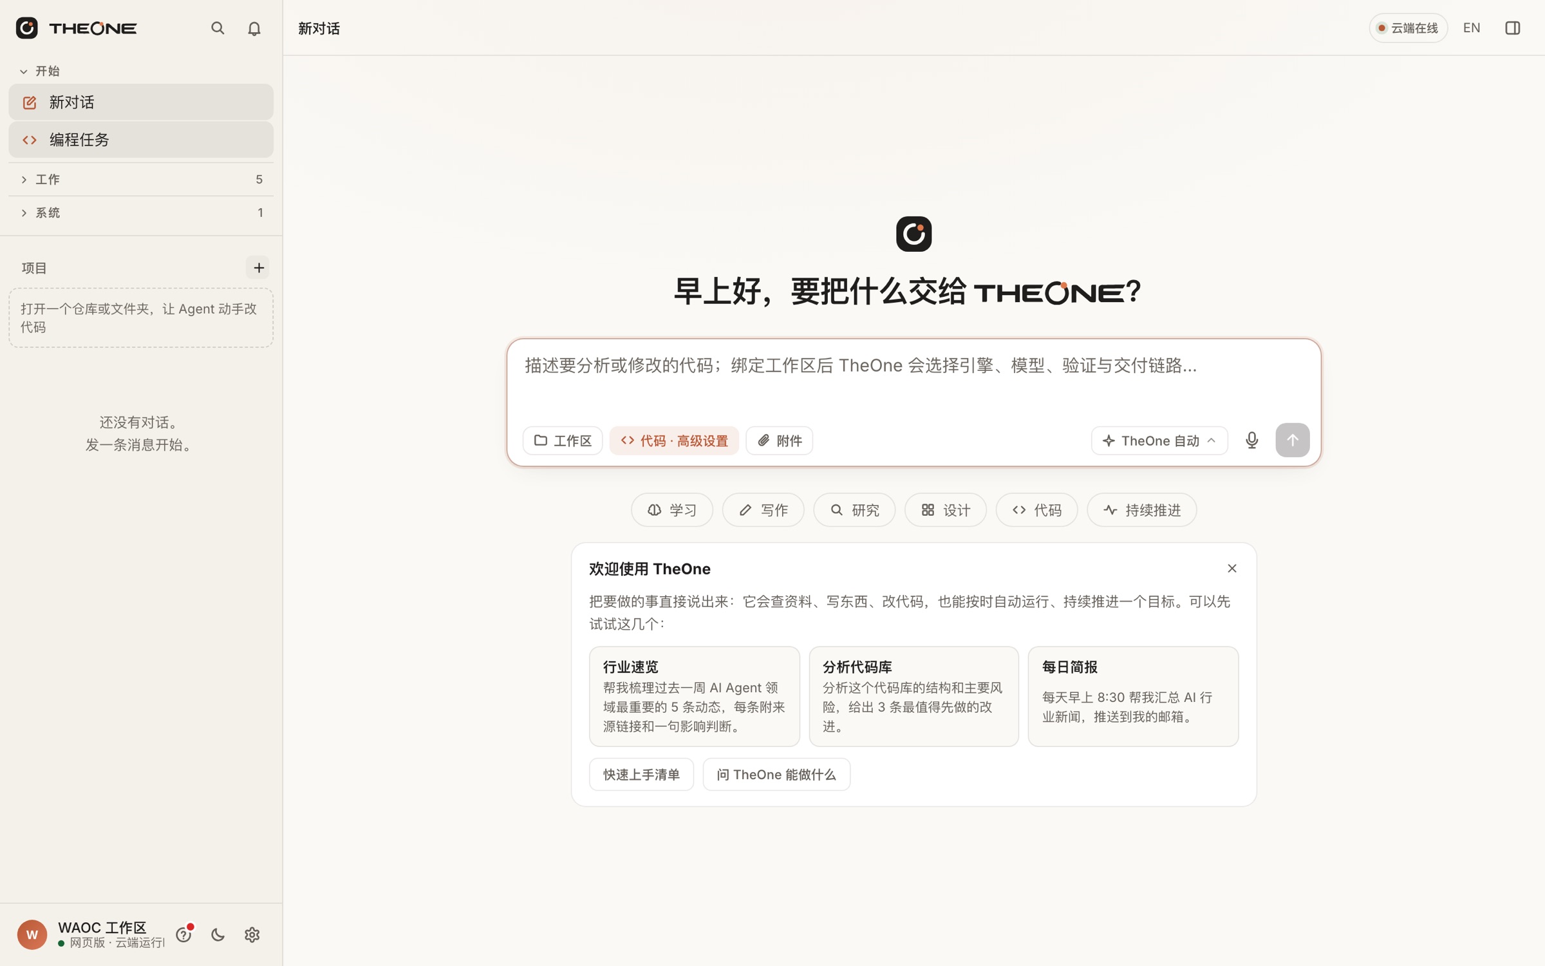
Task: Choose the 持续推进 mode chip
Action: (x=1142, y=510)
